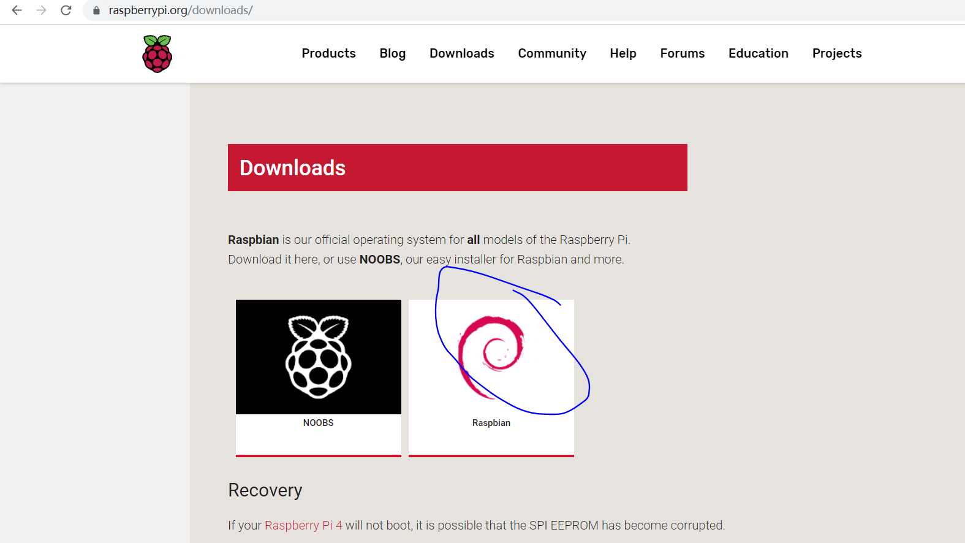
Task: Click the bold word Raspbian in the intro
Action: (254, 240)
